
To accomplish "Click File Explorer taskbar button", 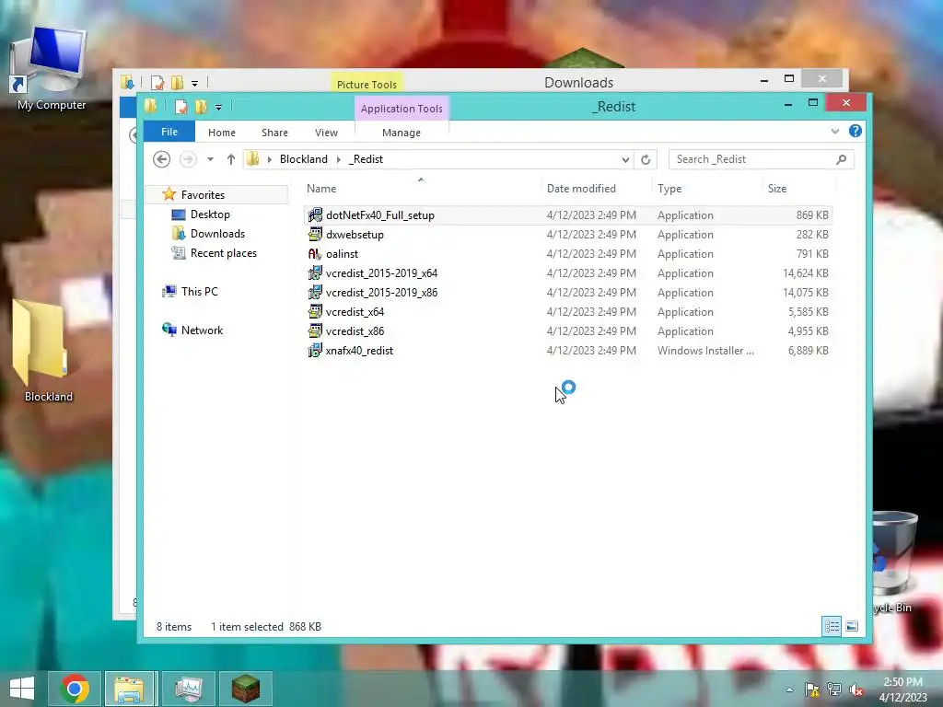I will pos(131,689).
